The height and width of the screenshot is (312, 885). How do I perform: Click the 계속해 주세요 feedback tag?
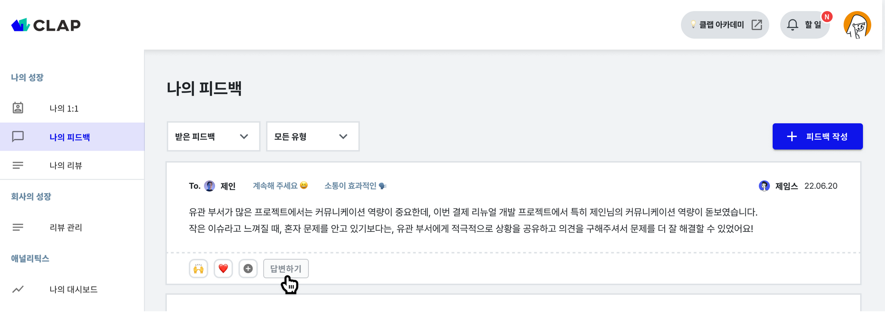(x=279, y=186)
